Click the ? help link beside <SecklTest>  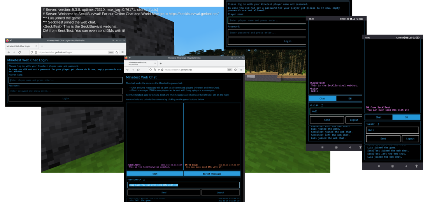pos(144,179)
